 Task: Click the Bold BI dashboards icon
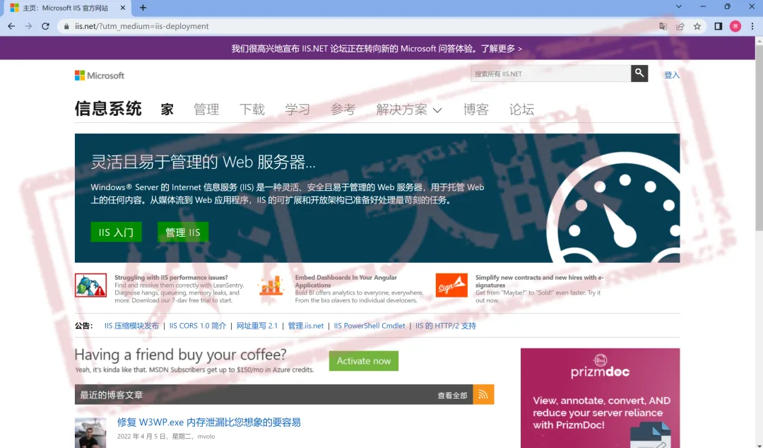[x=271, y=285]
